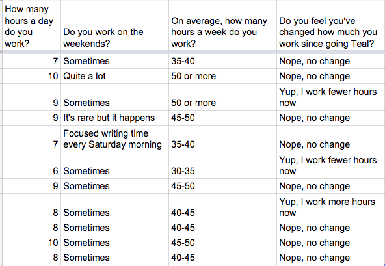Click the frozen row divider bar below headers
Image resolution: width=385 pixels, height=266 pixels.
(192, 52)
